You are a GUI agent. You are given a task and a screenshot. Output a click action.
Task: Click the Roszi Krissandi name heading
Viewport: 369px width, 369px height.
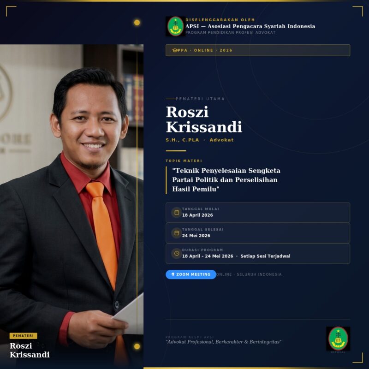[x=204, y=119]
